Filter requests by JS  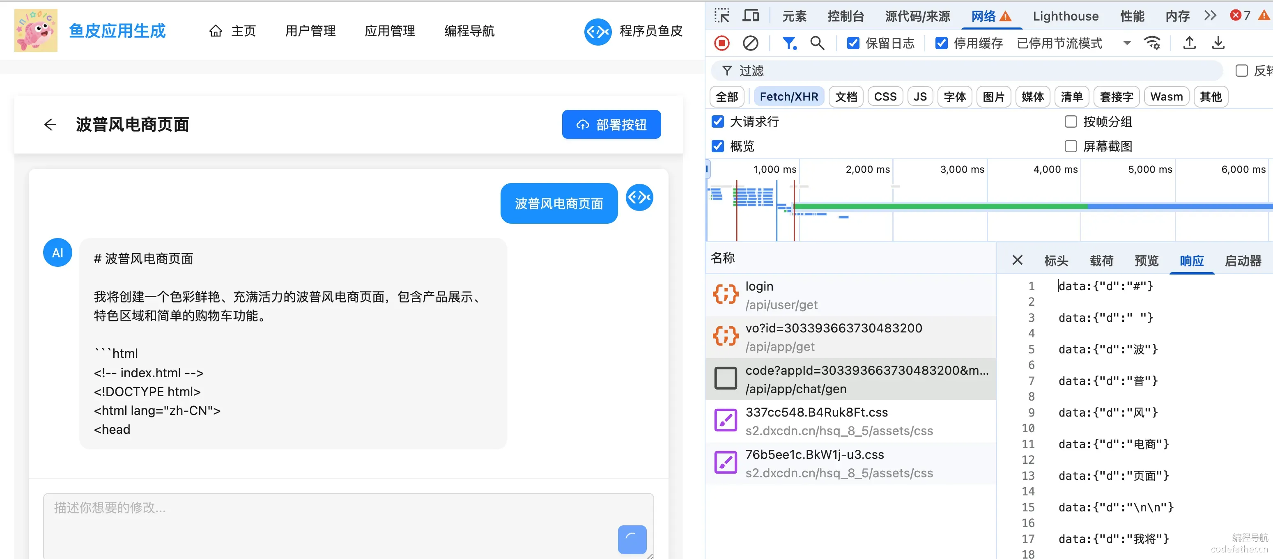920,97
